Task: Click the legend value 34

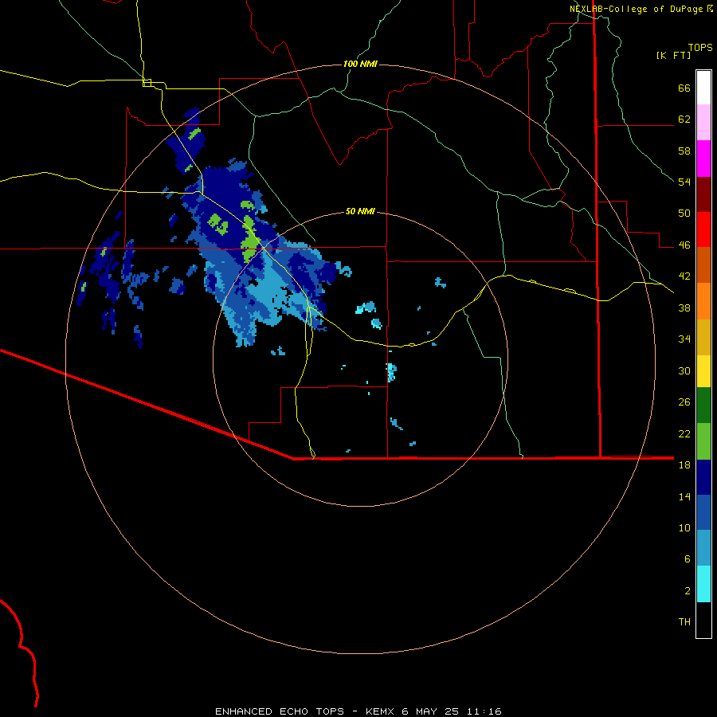Action: pos(684,339)
